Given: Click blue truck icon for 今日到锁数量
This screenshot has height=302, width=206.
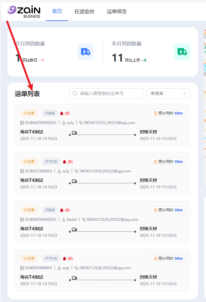Looking at the screenshot, I should [x=85, y=52].
